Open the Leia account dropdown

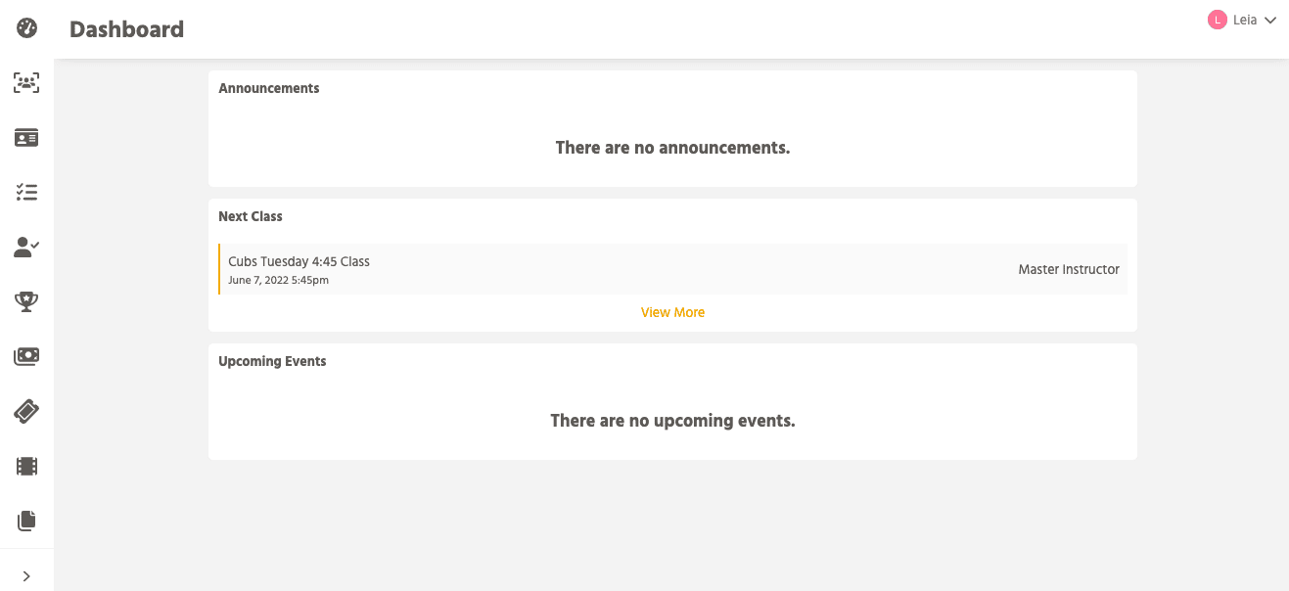coord(1243,20)
